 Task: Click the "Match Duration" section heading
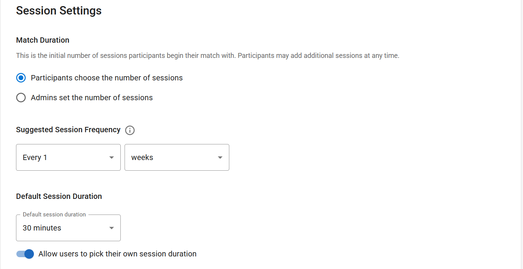(x=43, y=40)
